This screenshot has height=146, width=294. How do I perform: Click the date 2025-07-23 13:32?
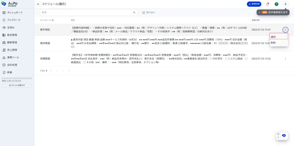[261, 59]
